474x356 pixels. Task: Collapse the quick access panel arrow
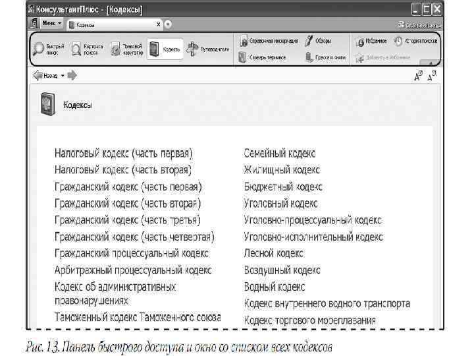coord(431,63)
